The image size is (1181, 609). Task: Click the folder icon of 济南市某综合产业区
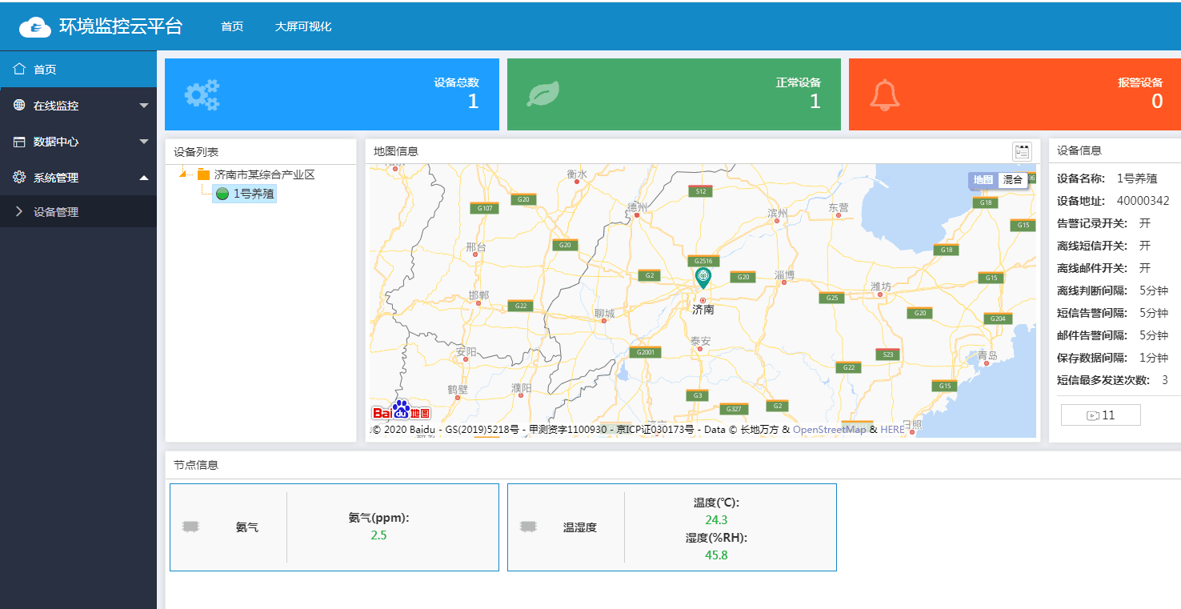point(203,174)
